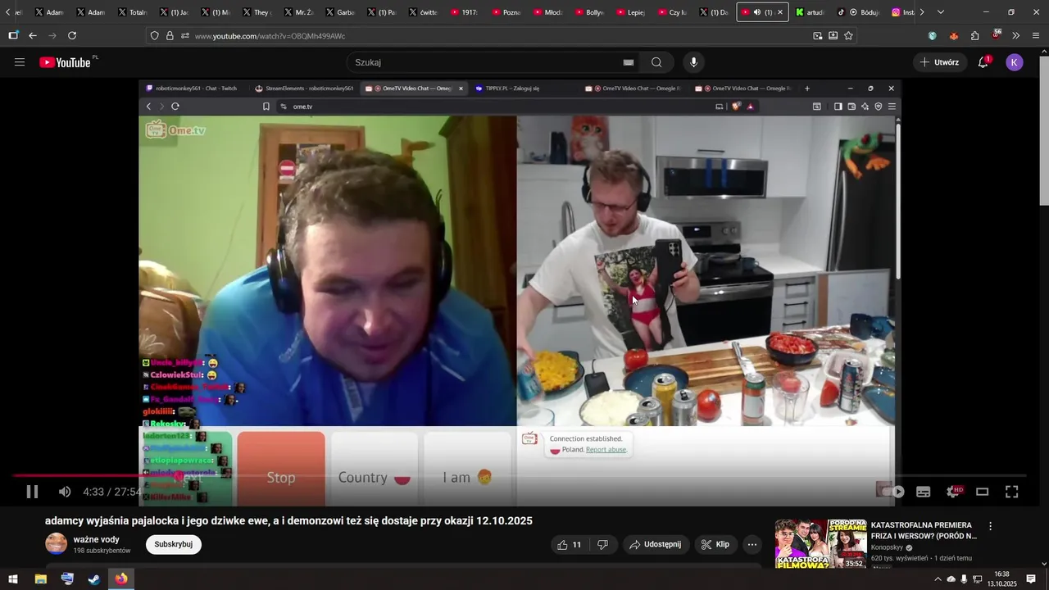Open the channel avatar below video
This screenshot has height=590, width=1049.
[x=56, y=544]
